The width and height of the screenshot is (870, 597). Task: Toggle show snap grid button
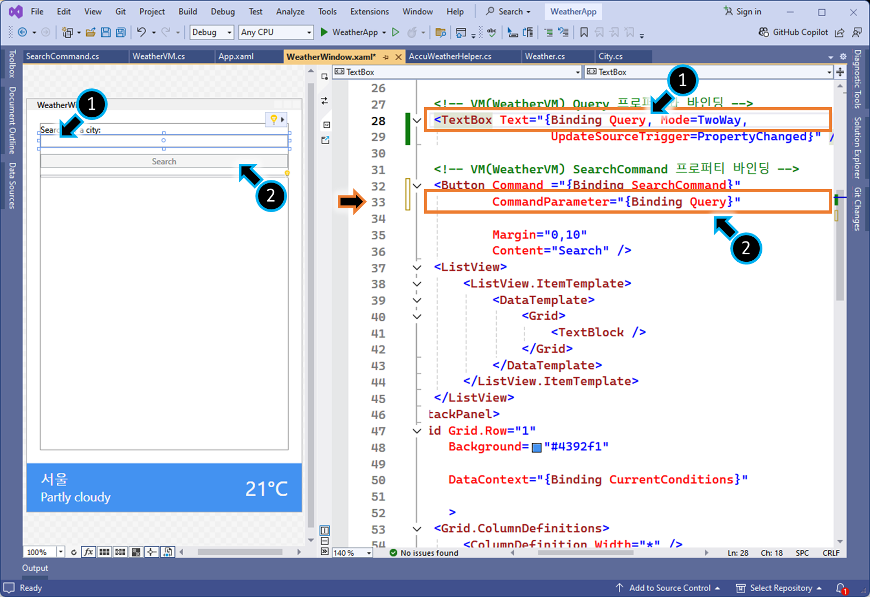[x=104, y=552]
